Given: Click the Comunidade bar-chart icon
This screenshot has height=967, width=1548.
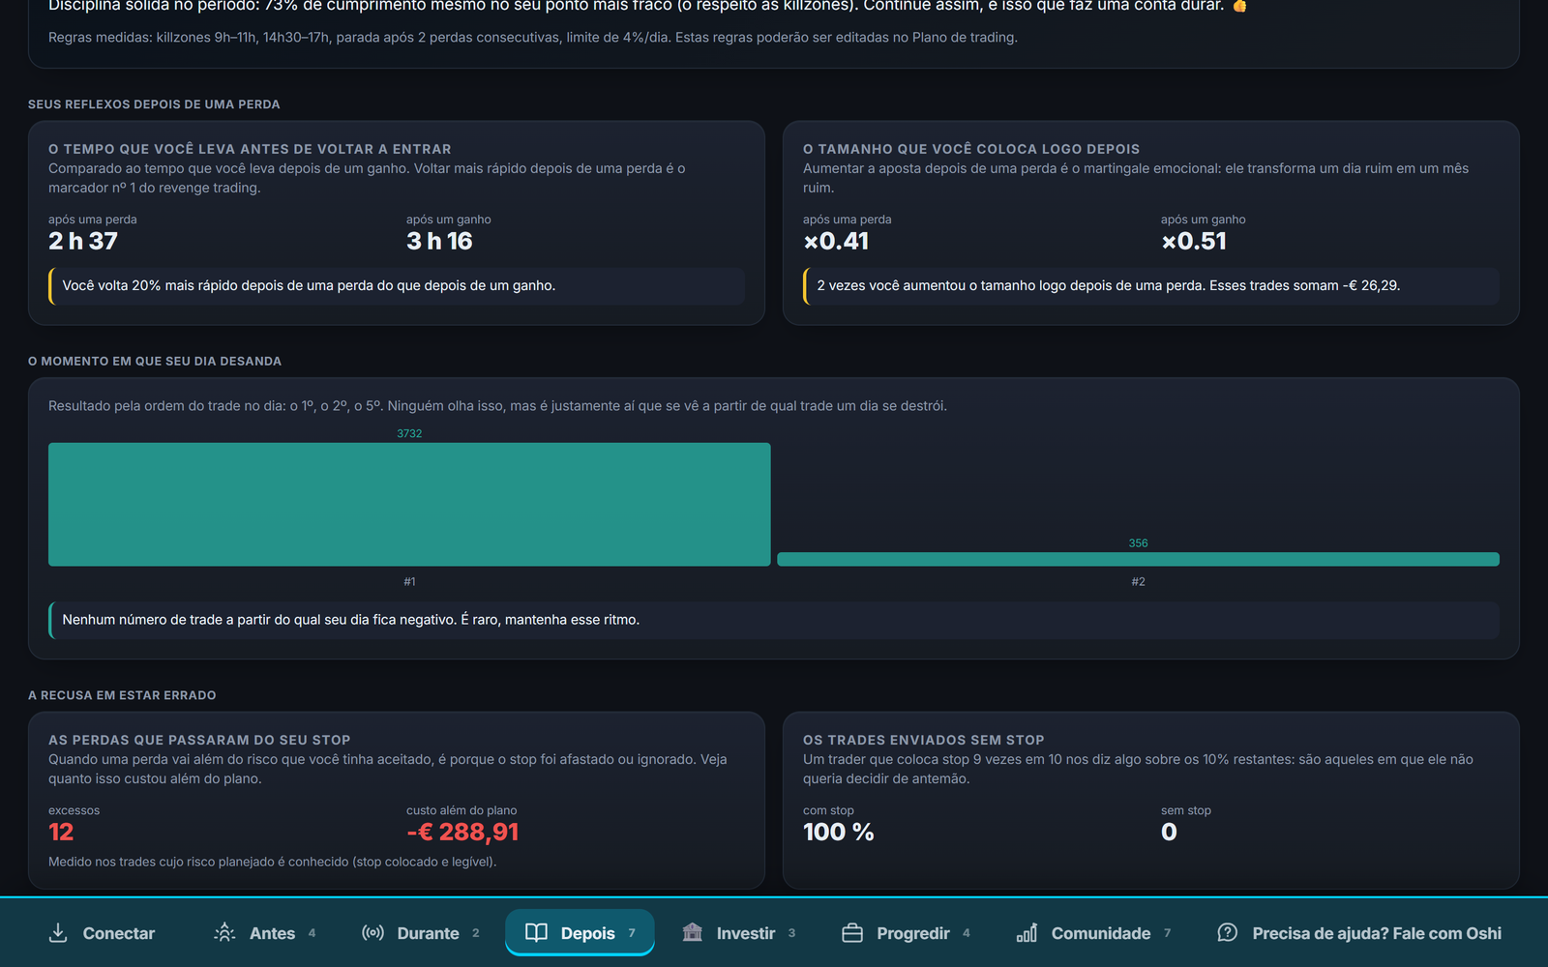Looking at the screenshot, I should click(1027, 933).
